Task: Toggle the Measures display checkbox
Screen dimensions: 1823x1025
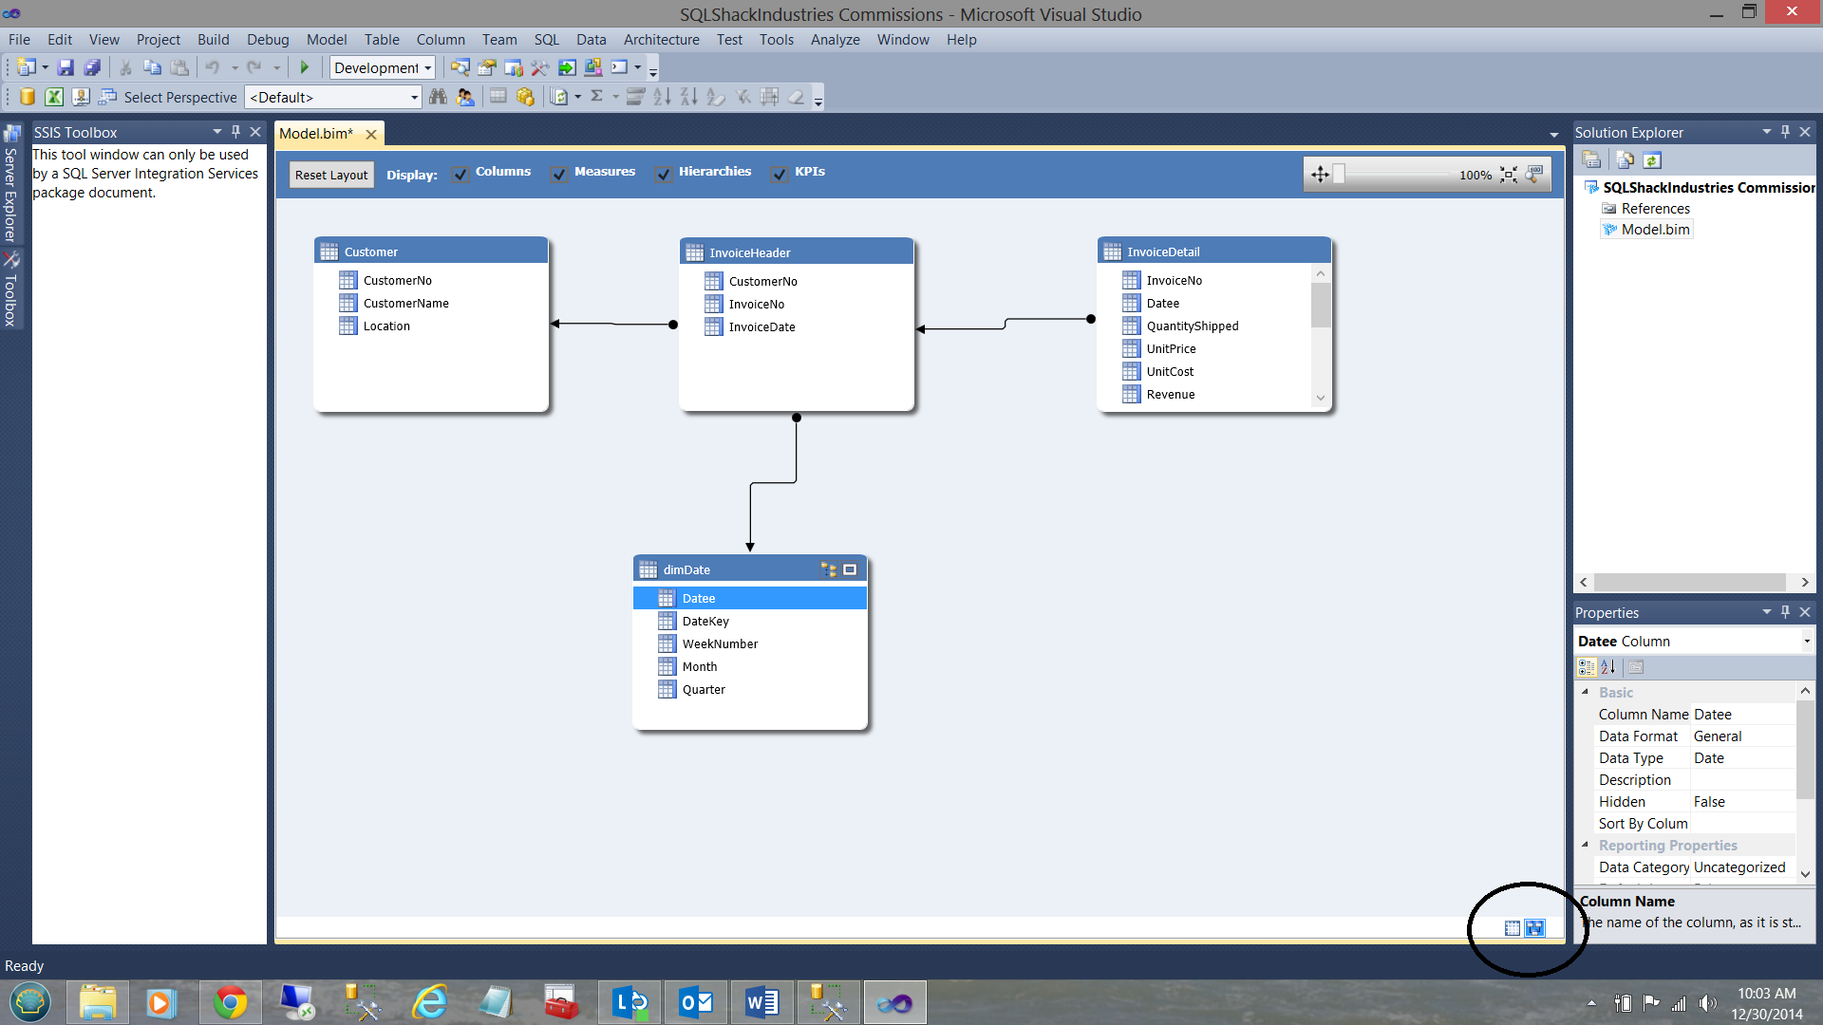Action: tap(559, 175)
